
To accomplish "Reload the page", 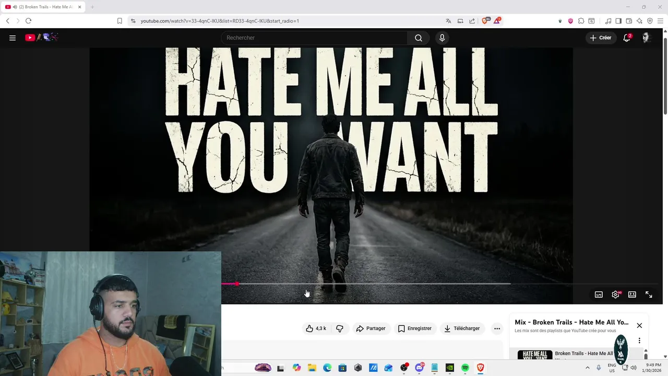I will 28,21.
